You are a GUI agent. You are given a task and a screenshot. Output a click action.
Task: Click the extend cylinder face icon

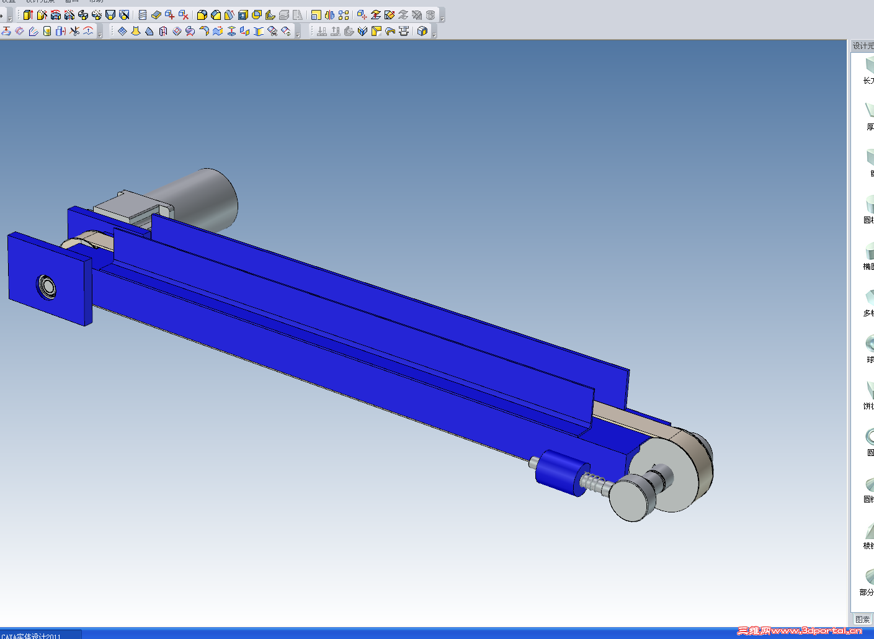[61, 31]
